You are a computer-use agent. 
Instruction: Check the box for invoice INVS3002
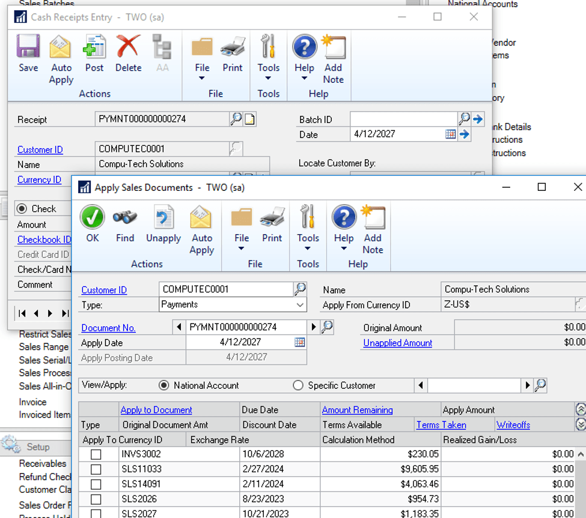coord(96,454)
